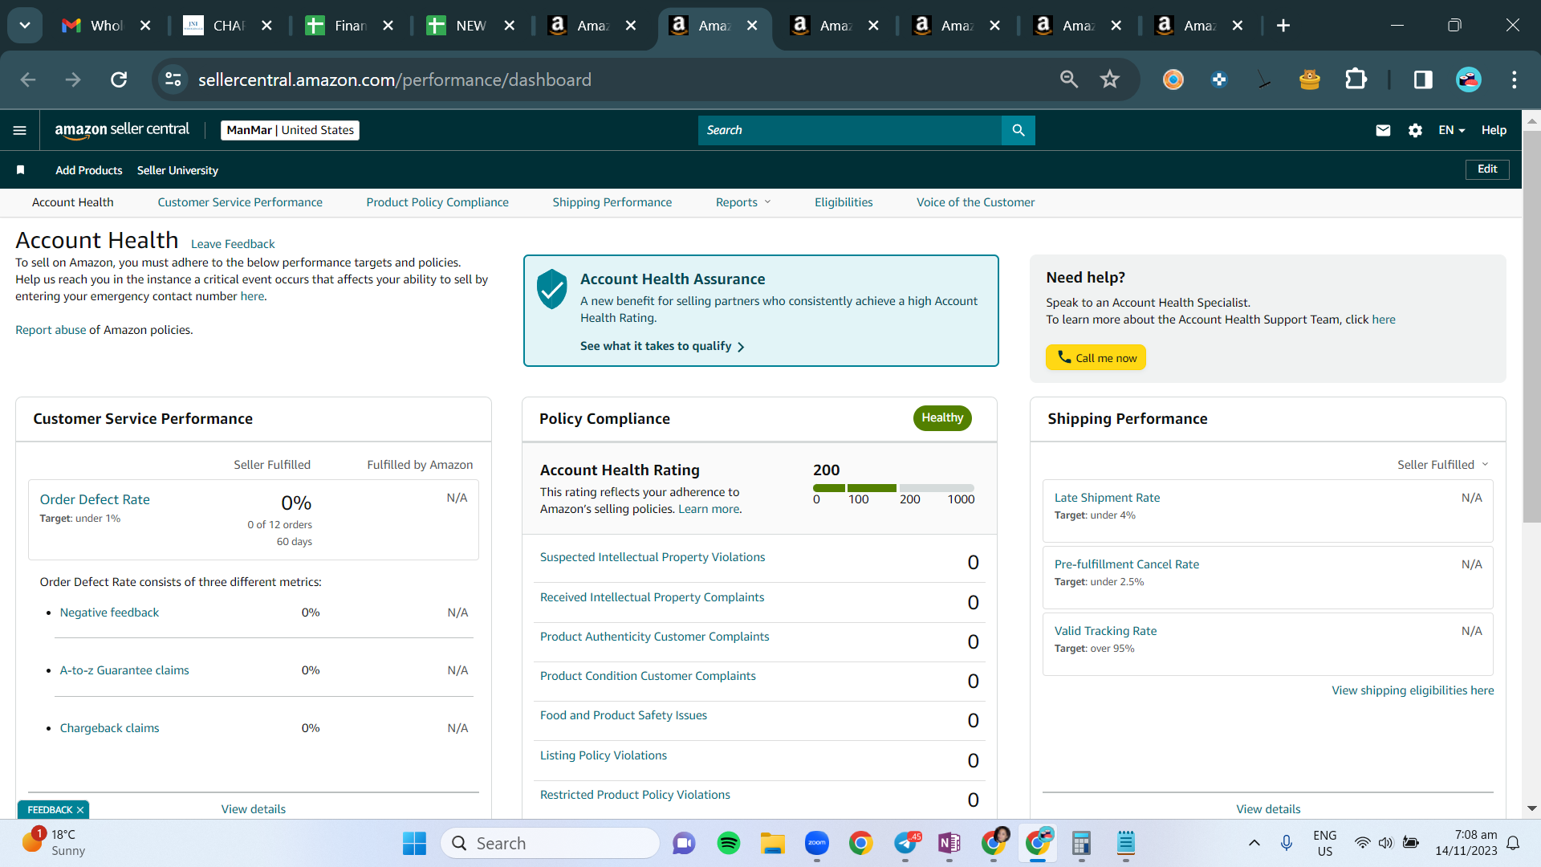1541x867 pixels.
Task: Open the EN language dropdown
Action: (1452, 130)
